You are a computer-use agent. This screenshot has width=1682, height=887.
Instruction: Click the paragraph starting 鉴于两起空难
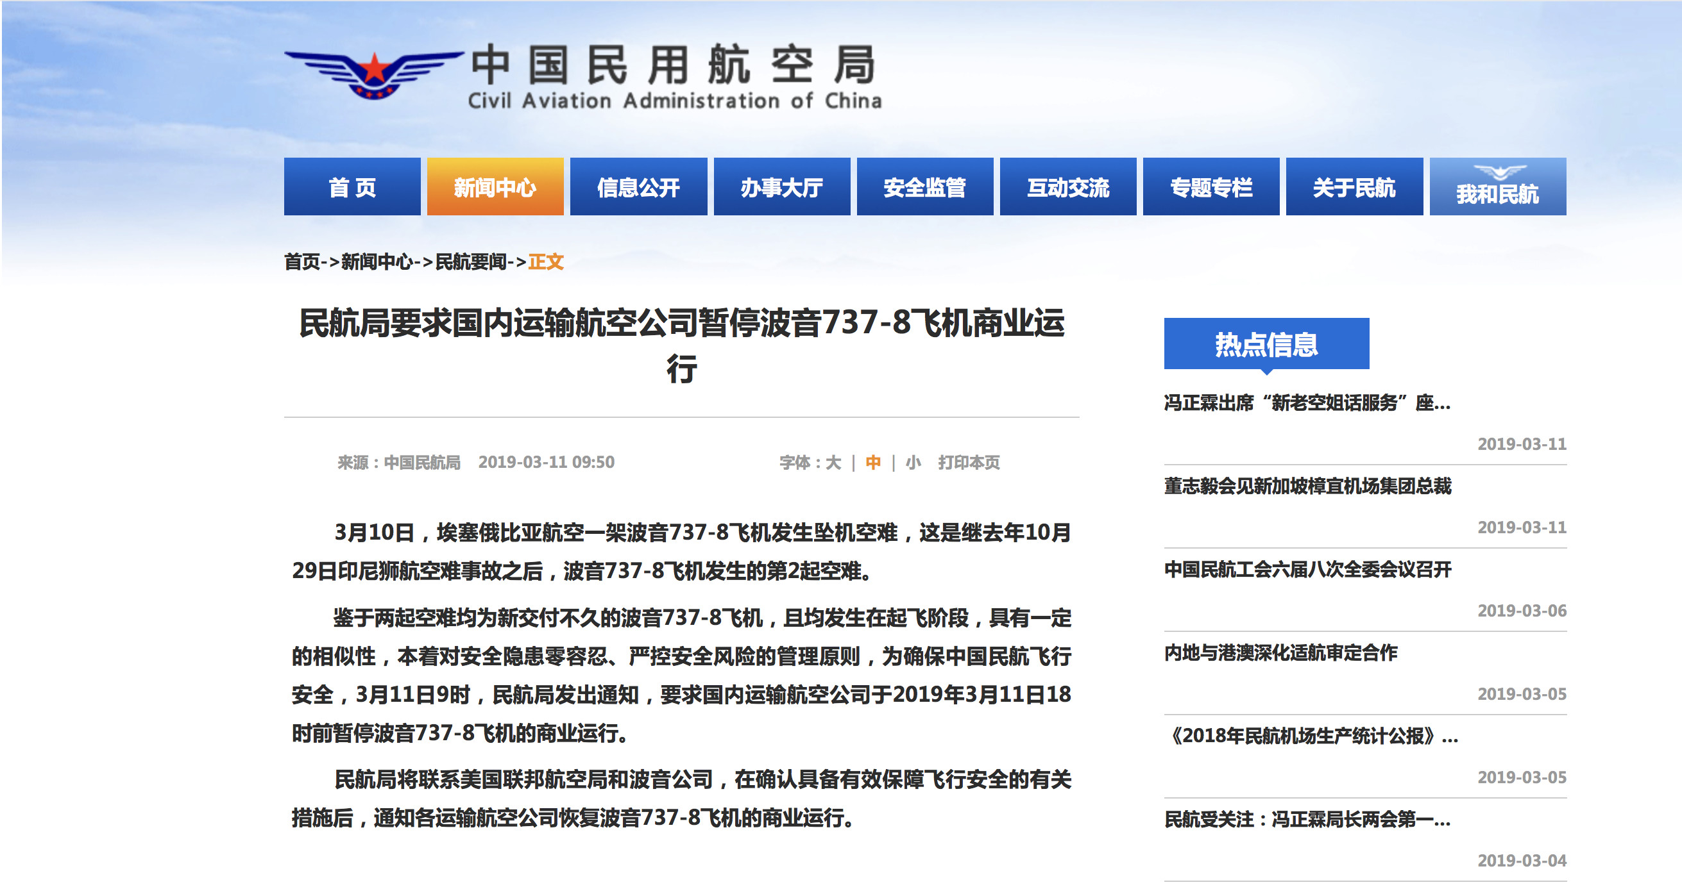pos(682,676)
